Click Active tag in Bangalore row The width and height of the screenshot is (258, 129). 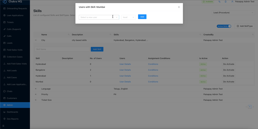(203, 70)
